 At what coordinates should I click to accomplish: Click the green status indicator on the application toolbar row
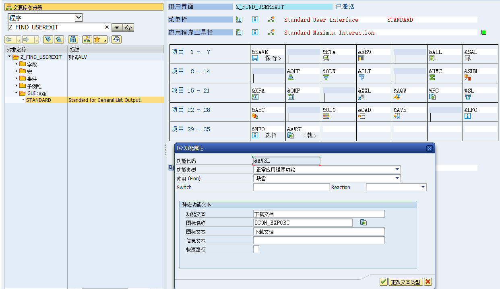[x=484, y=32]
